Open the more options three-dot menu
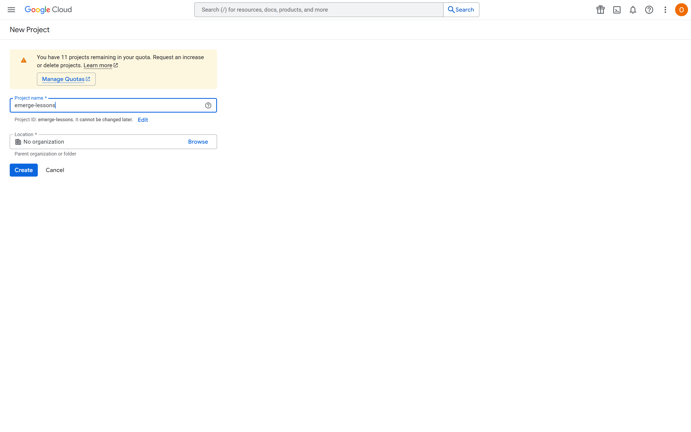The width and height of the screenshot is (691, 432). coord(665,9)
